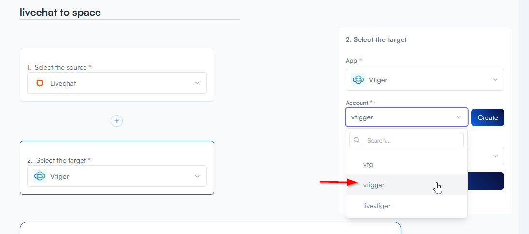Click the Livechat logo icon in source
Screen dimensions: 529x234
(x=40, y=83)
